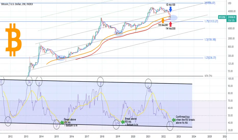
Task: Click the Bitcoin / U.S. Dollar, 2W, INDEX title
Action: coord(17,4)
